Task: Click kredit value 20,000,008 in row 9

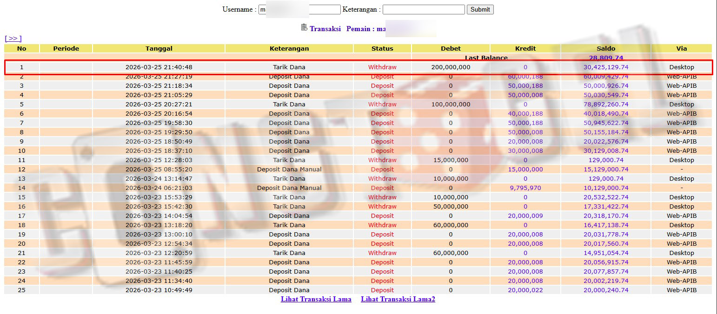Action: tap(525, 142)
